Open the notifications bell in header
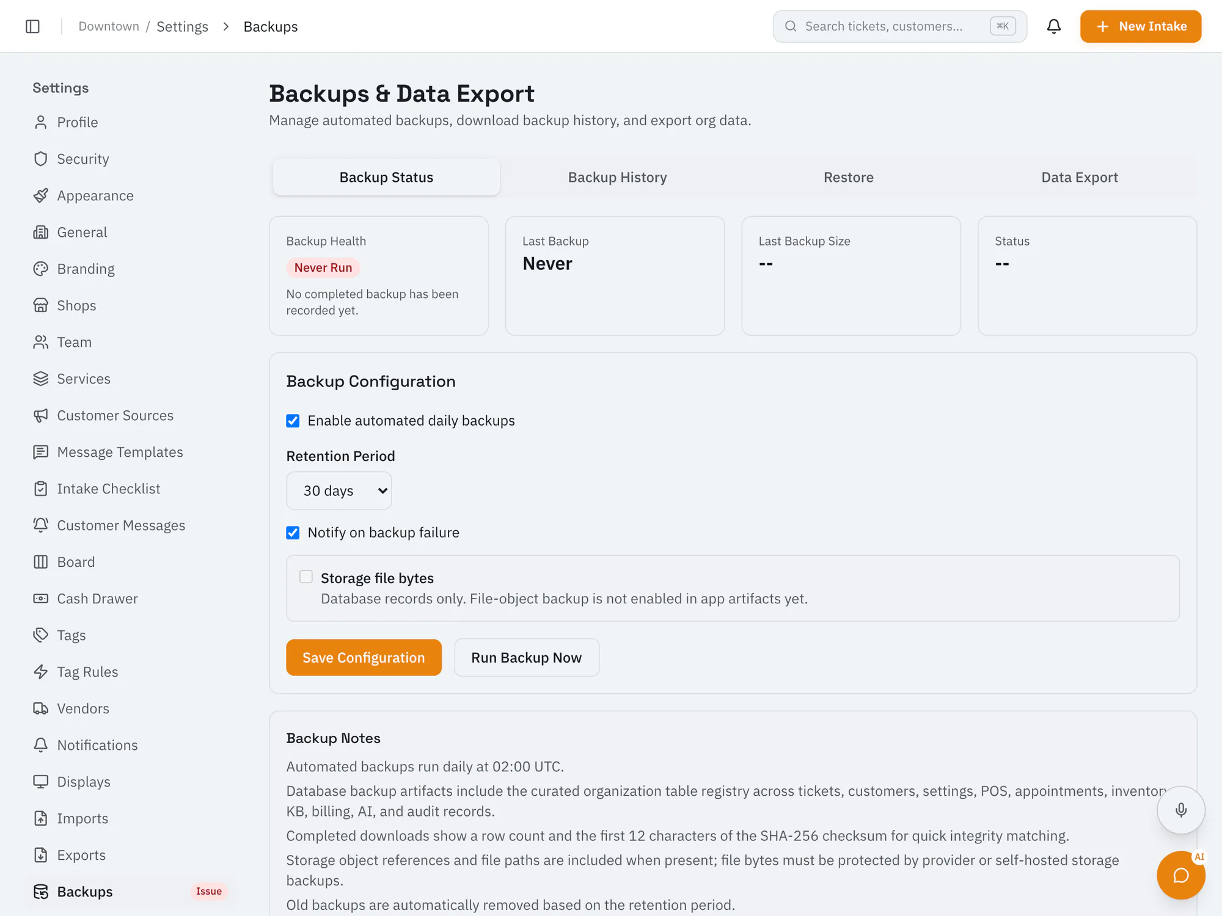The height and width of the screenshot is (916, 1222). [x=1053, y=26]
